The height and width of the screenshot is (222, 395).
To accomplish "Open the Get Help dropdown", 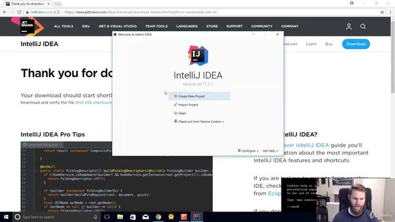I will coord(270,150).
